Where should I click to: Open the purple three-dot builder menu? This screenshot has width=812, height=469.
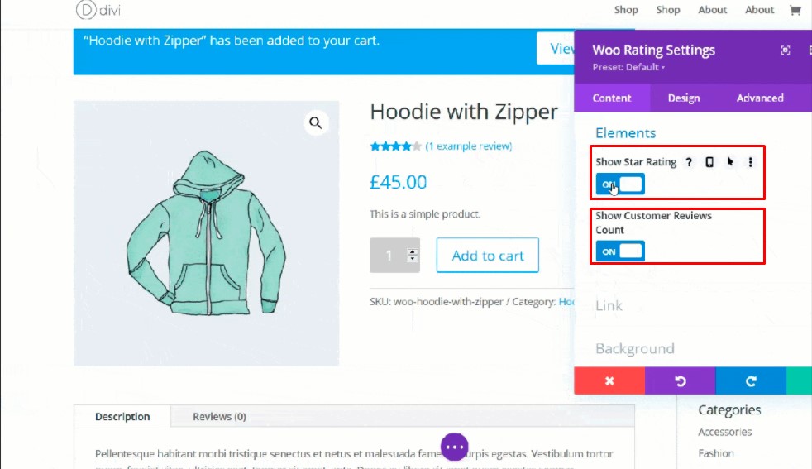[455, 447]
